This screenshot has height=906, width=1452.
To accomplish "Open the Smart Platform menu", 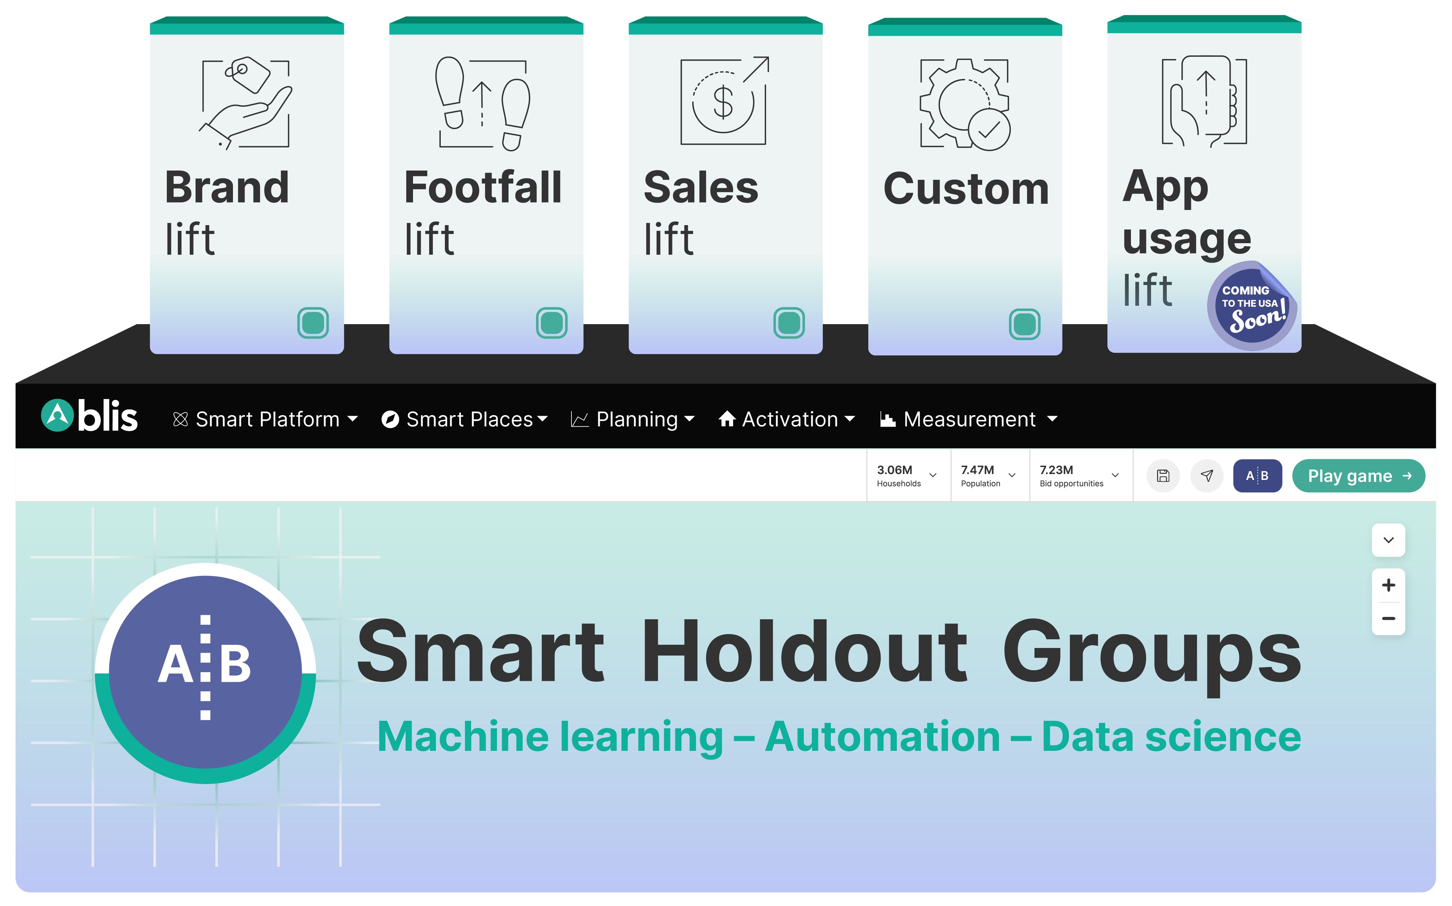I will 266,419.
